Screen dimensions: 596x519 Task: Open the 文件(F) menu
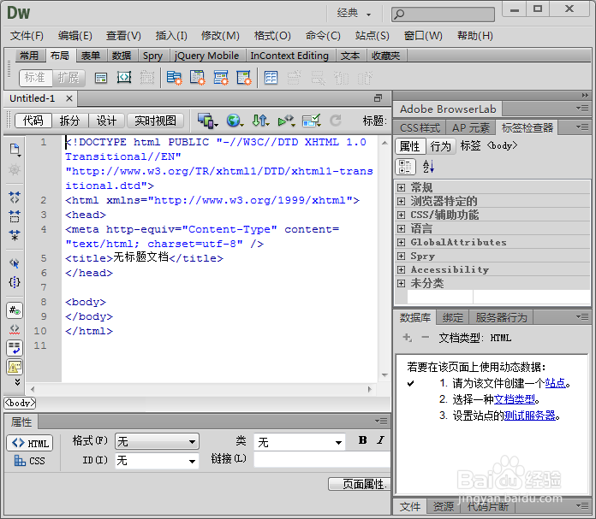(x=27, y=36)
